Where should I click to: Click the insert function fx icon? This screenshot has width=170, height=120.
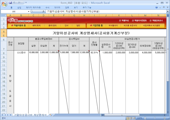[x=43, y=11]
